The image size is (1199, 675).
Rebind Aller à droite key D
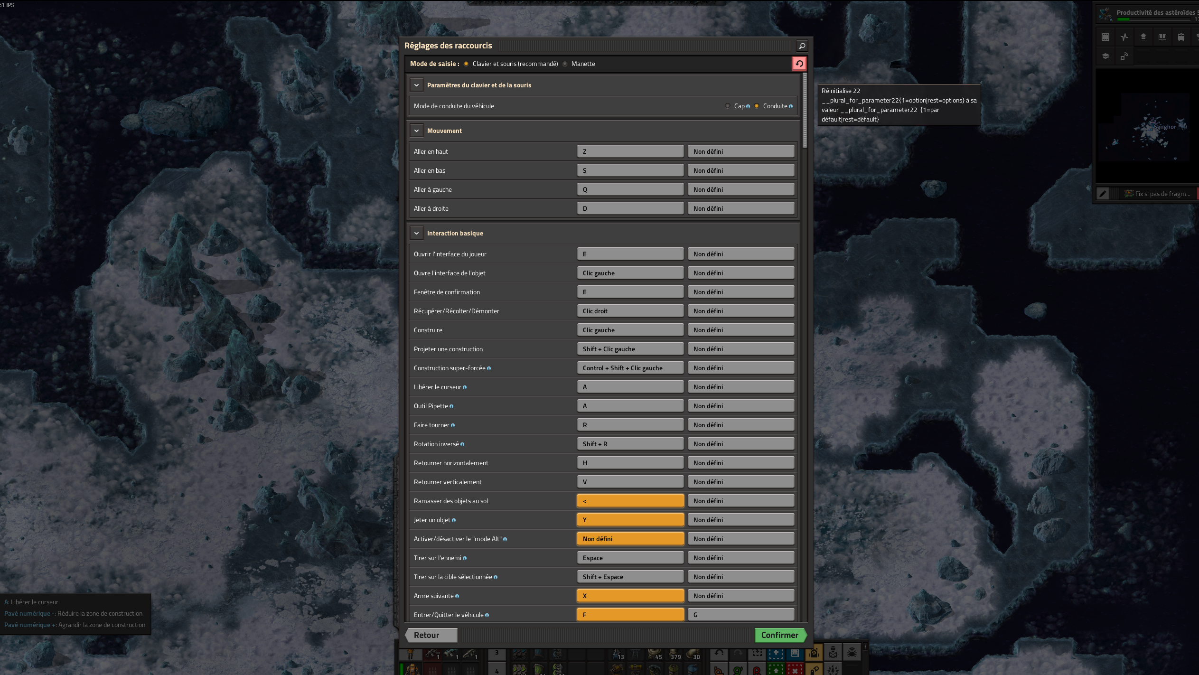630,208
